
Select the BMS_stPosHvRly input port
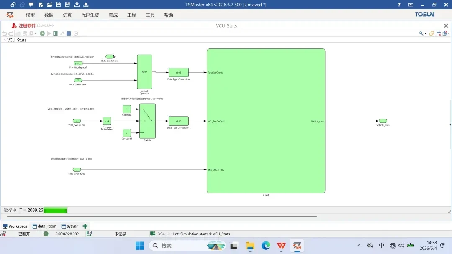click(77, 170)
